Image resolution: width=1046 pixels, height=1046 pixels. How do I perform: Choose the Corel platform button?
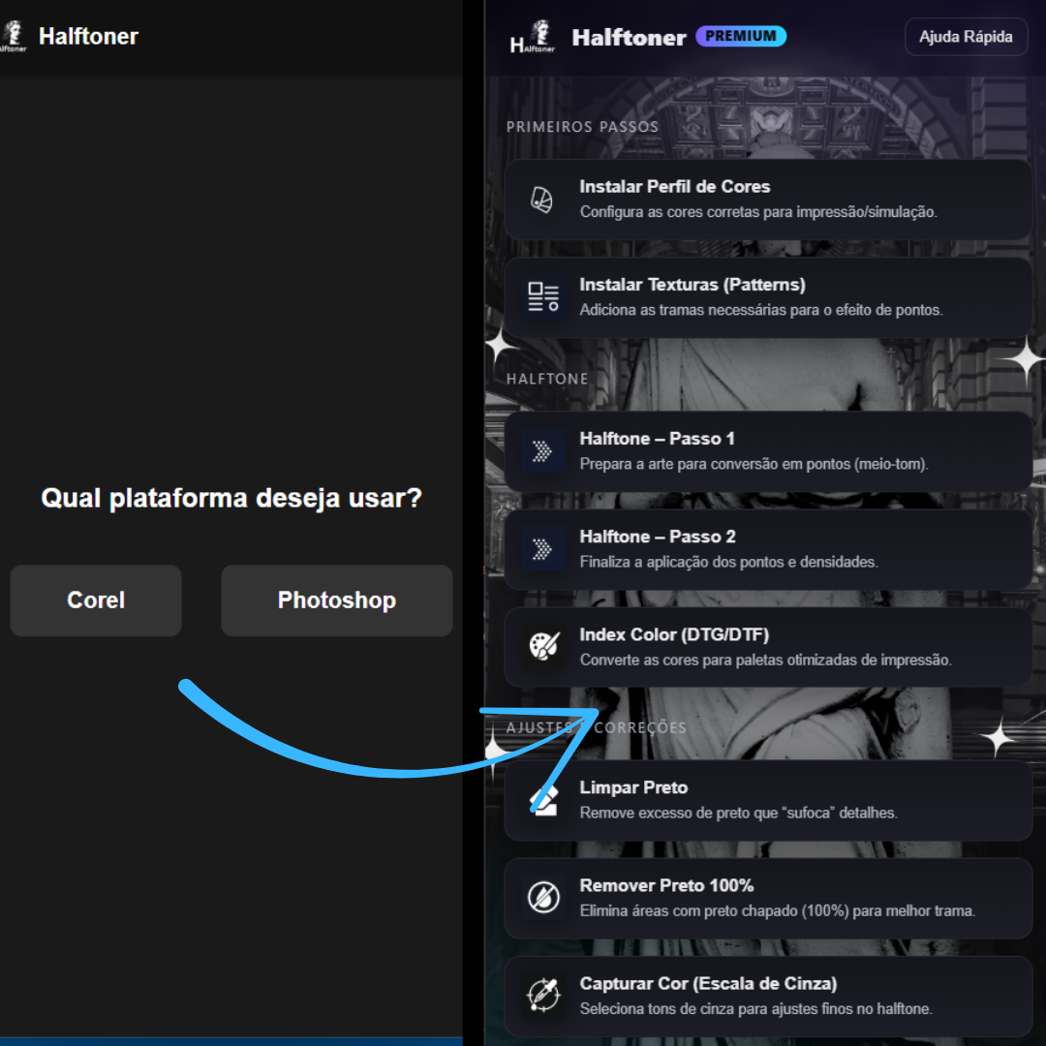point(96,600)
